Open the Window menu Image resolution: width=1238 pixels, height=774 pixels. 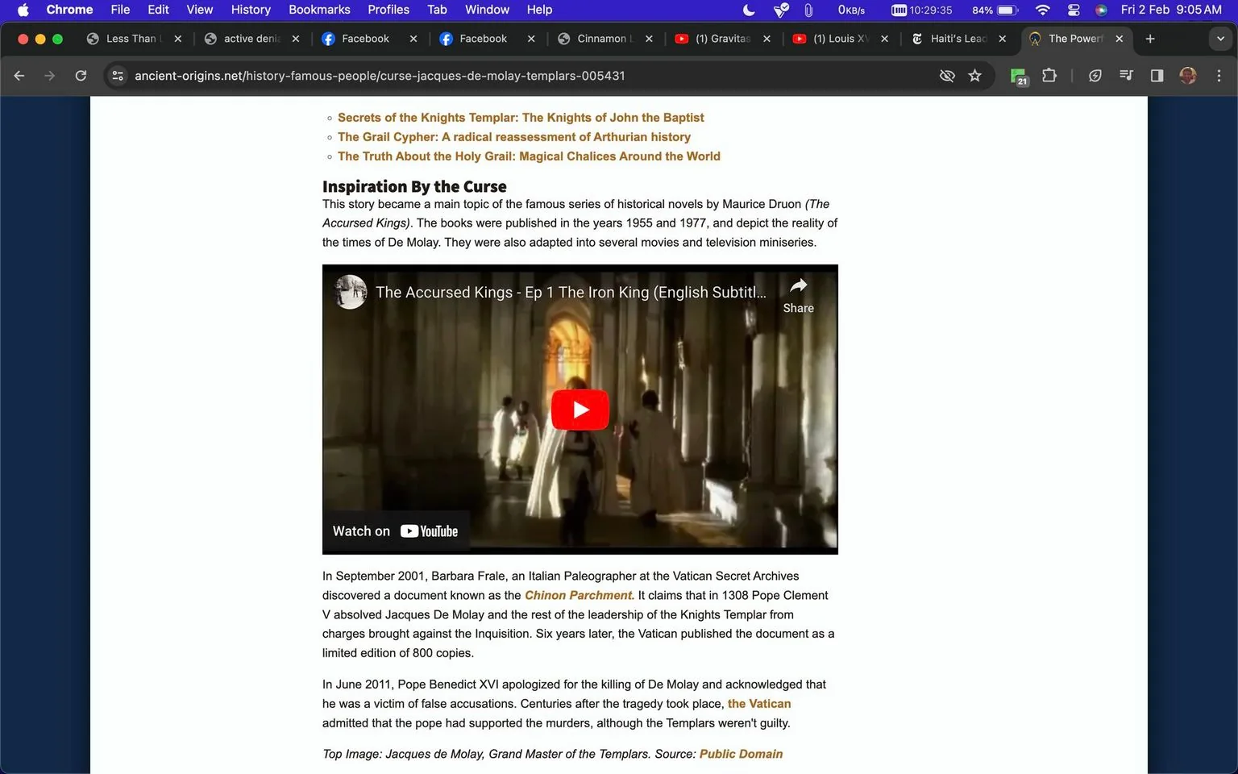click(x=487, y=10)
